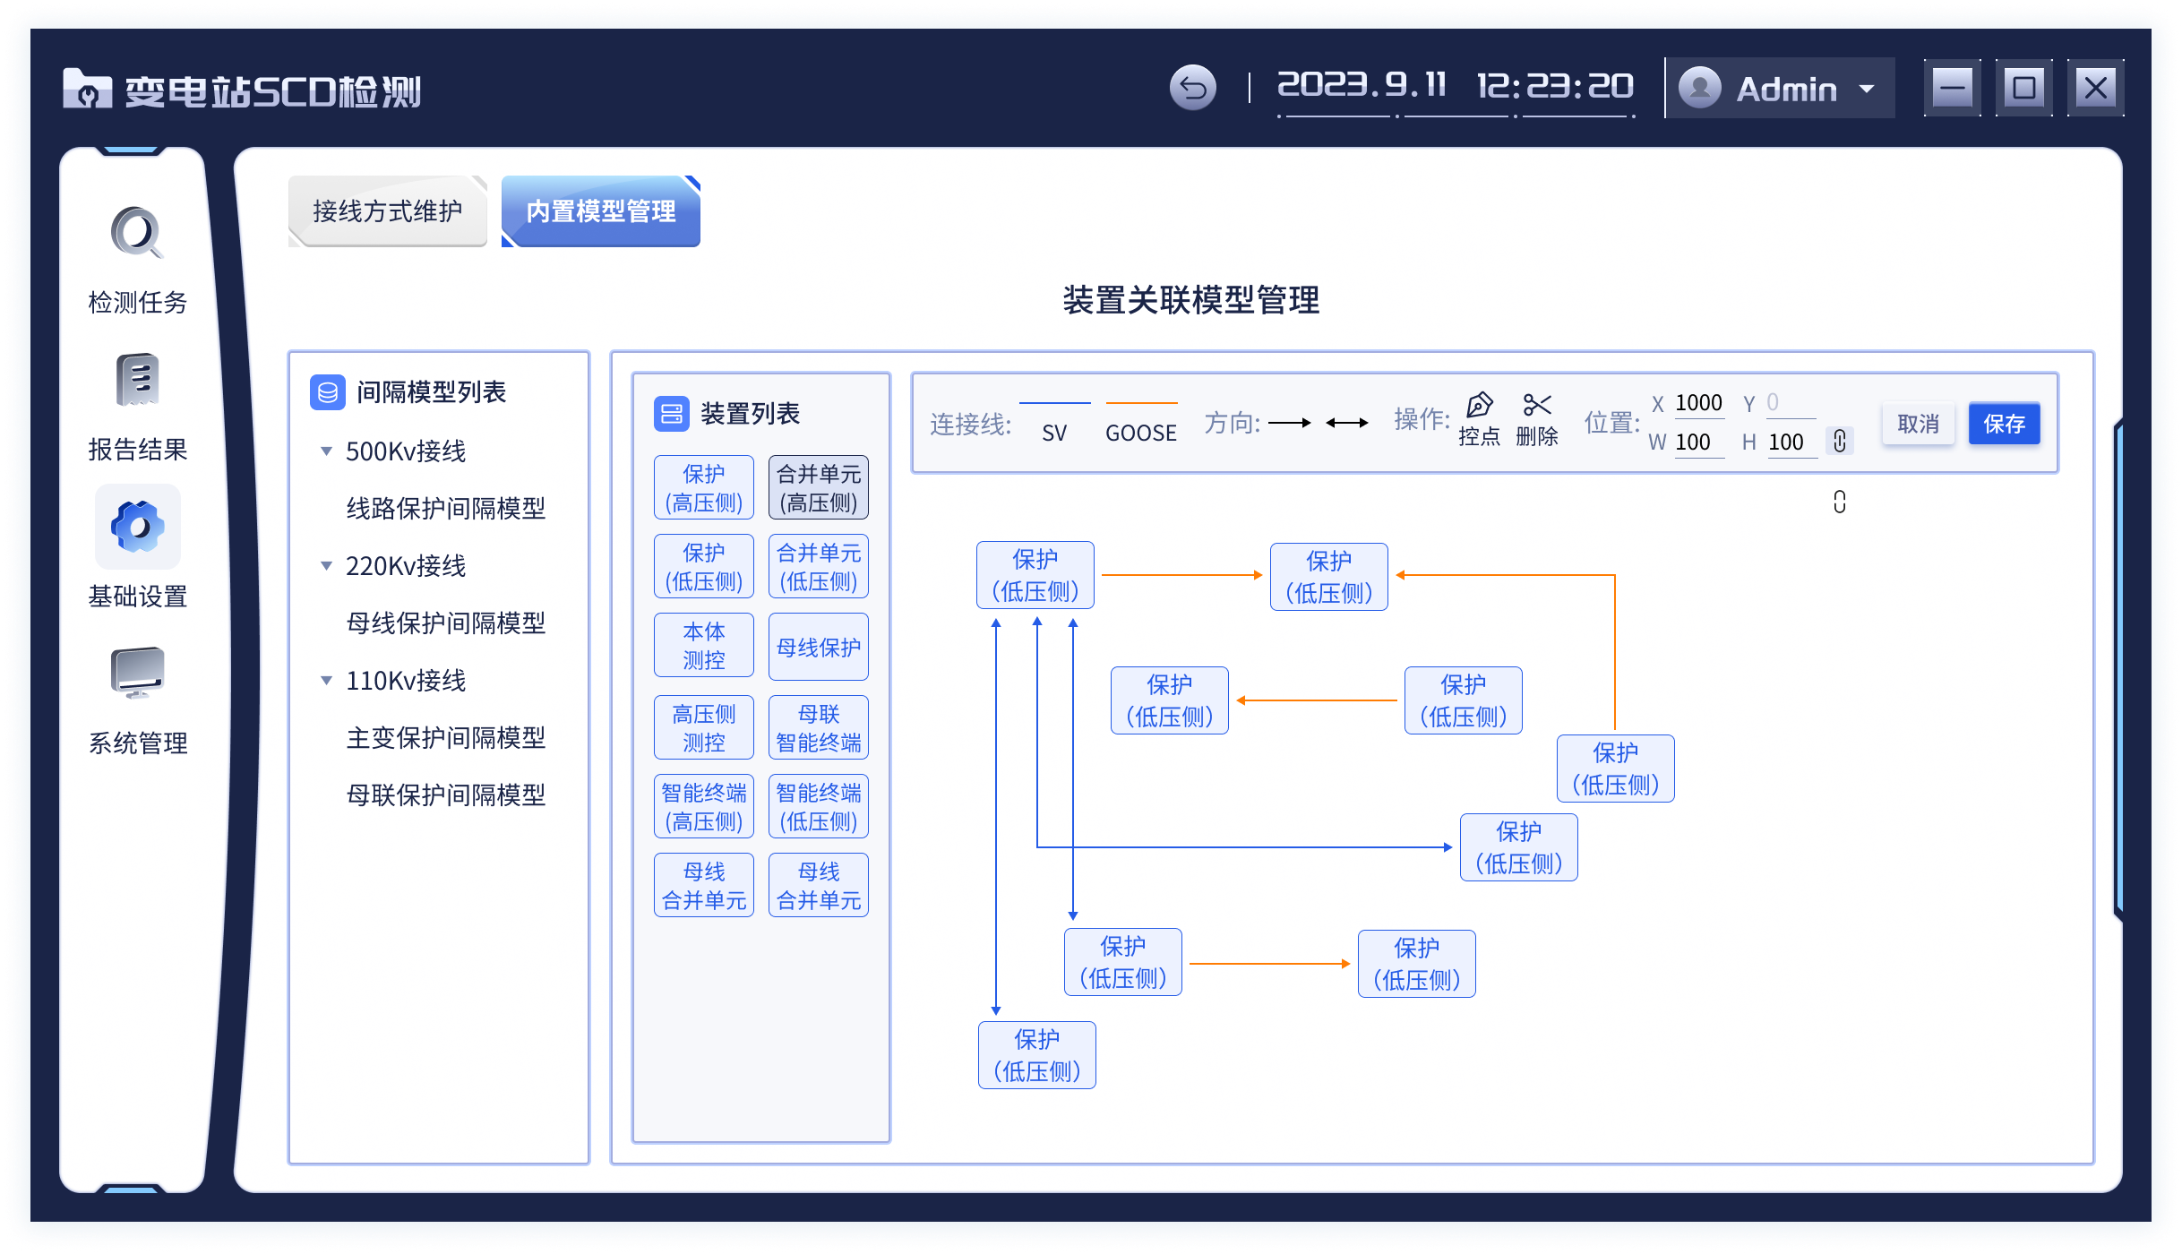This screenshot has height=1254, width=2182.
Task: Click the 保存 button
Action: [2004, 424]
